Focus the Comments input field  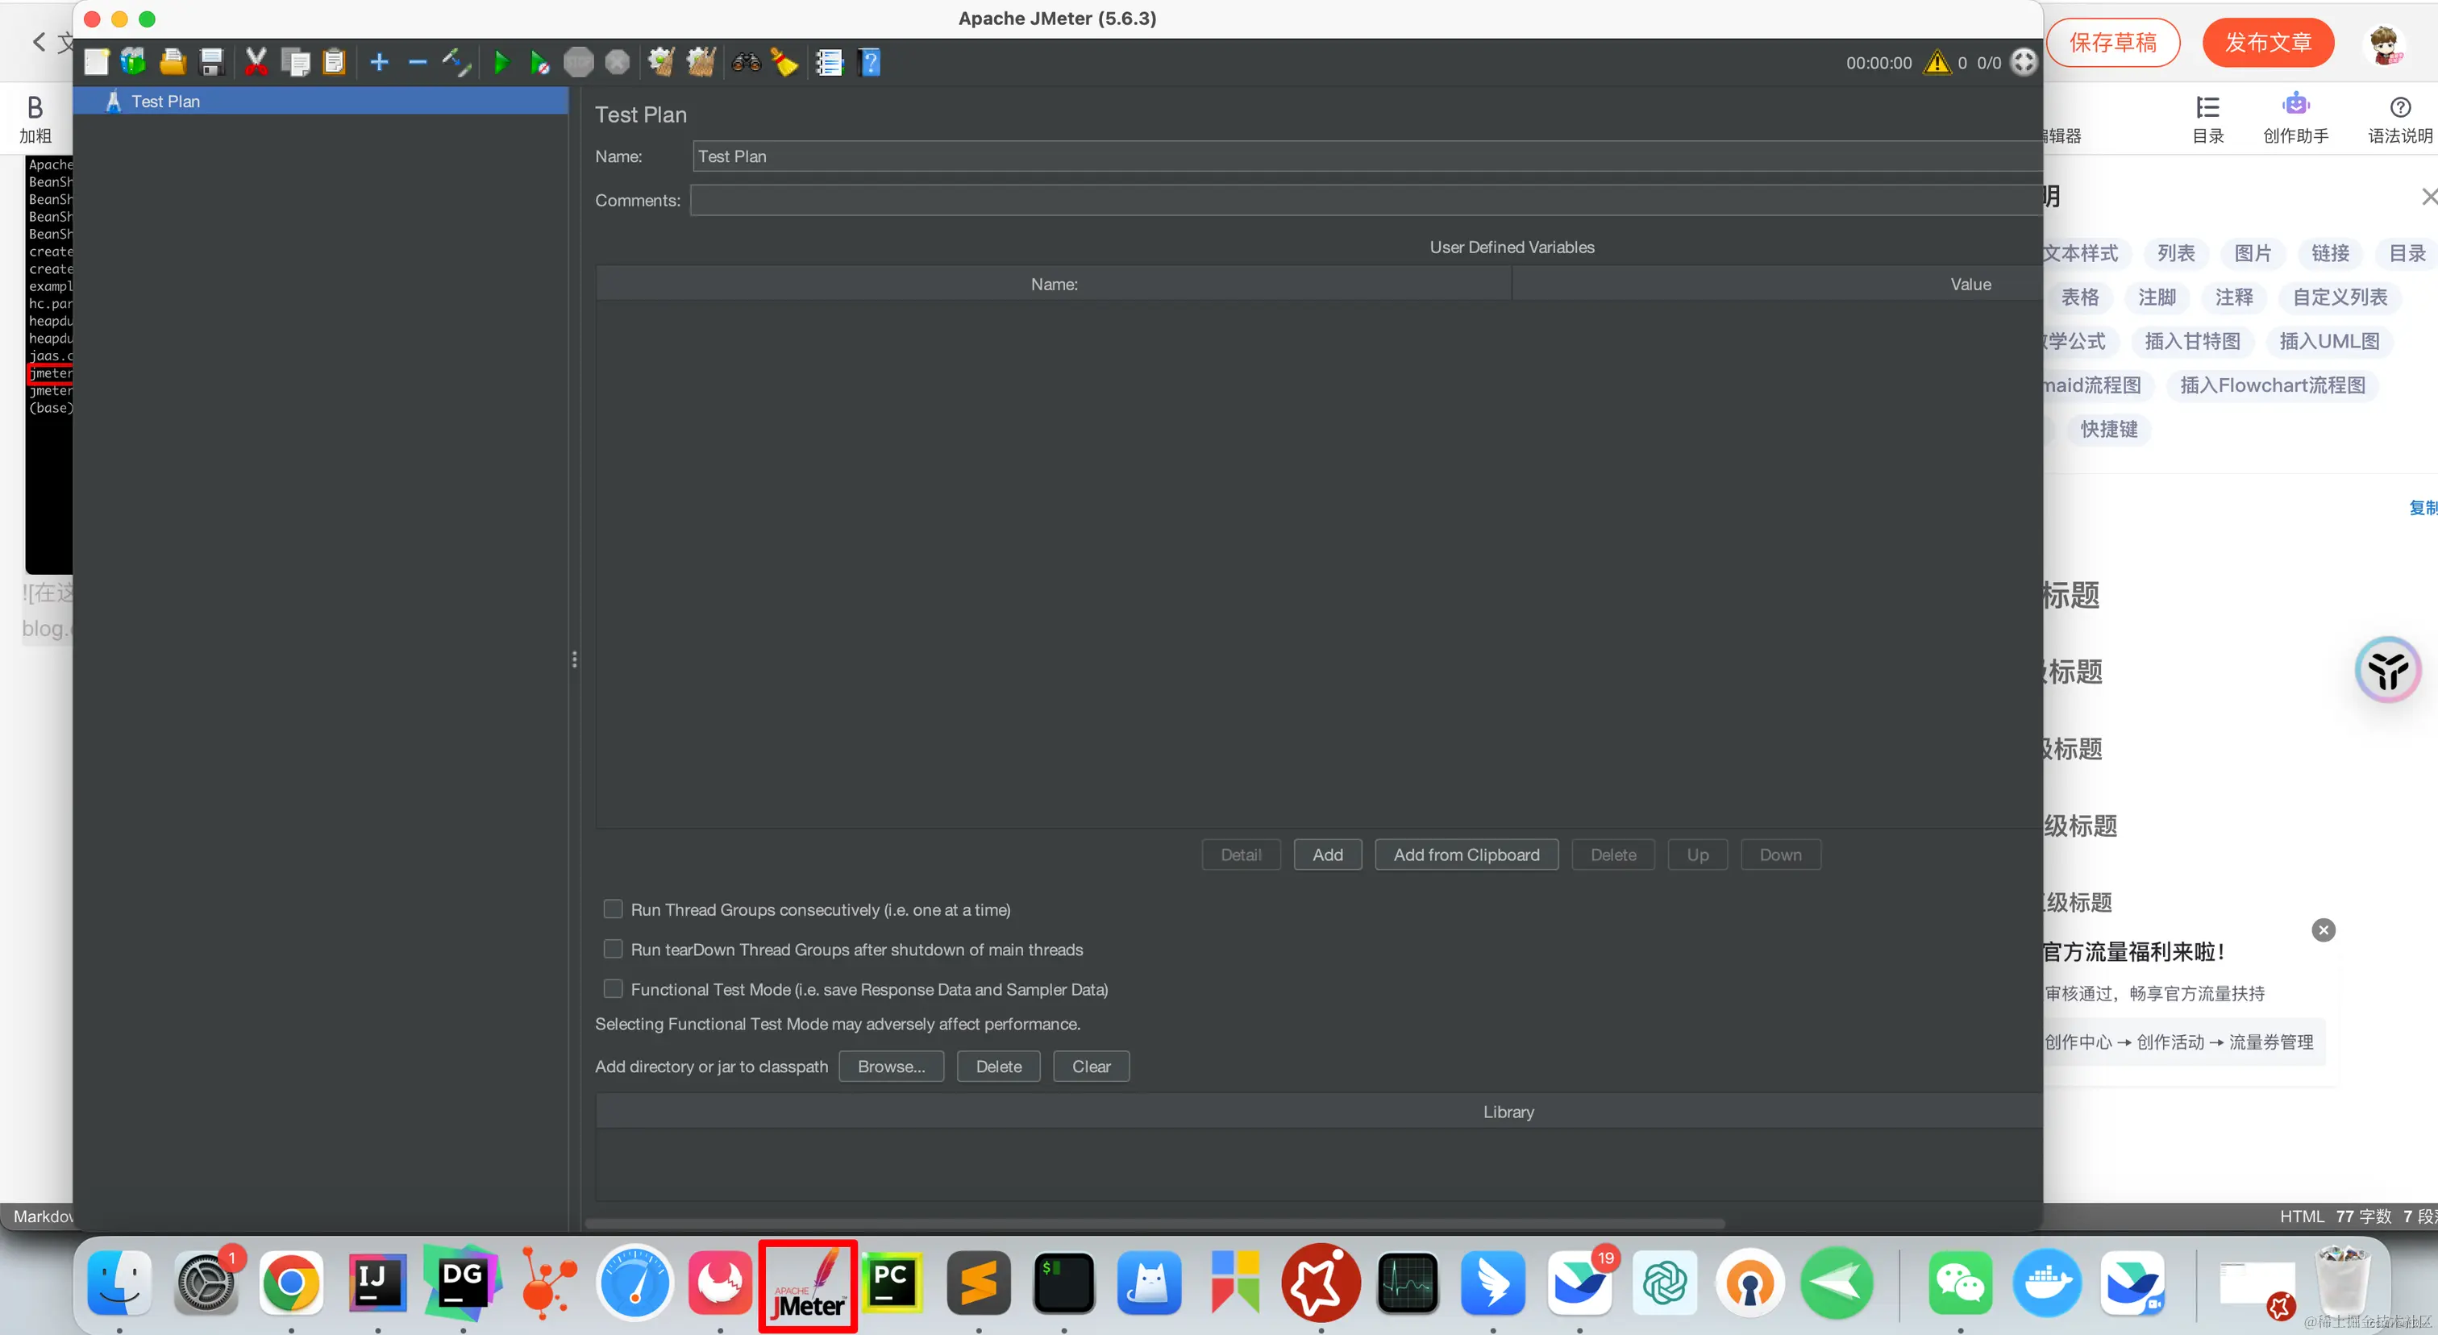coord(1365,200)
